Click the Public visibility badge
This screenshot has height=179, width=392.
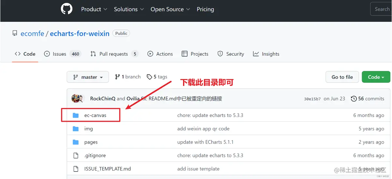tap(121, 33)
